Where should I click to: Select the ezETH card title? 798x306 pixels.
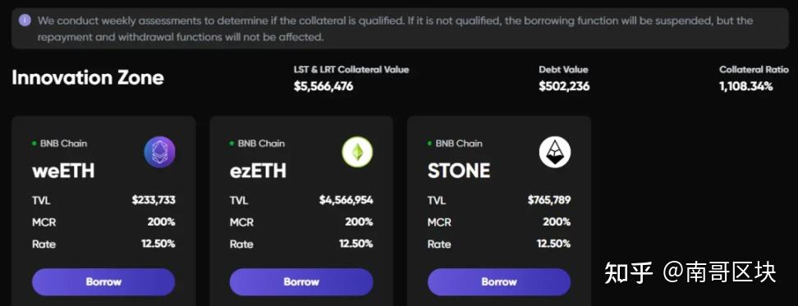258,171
